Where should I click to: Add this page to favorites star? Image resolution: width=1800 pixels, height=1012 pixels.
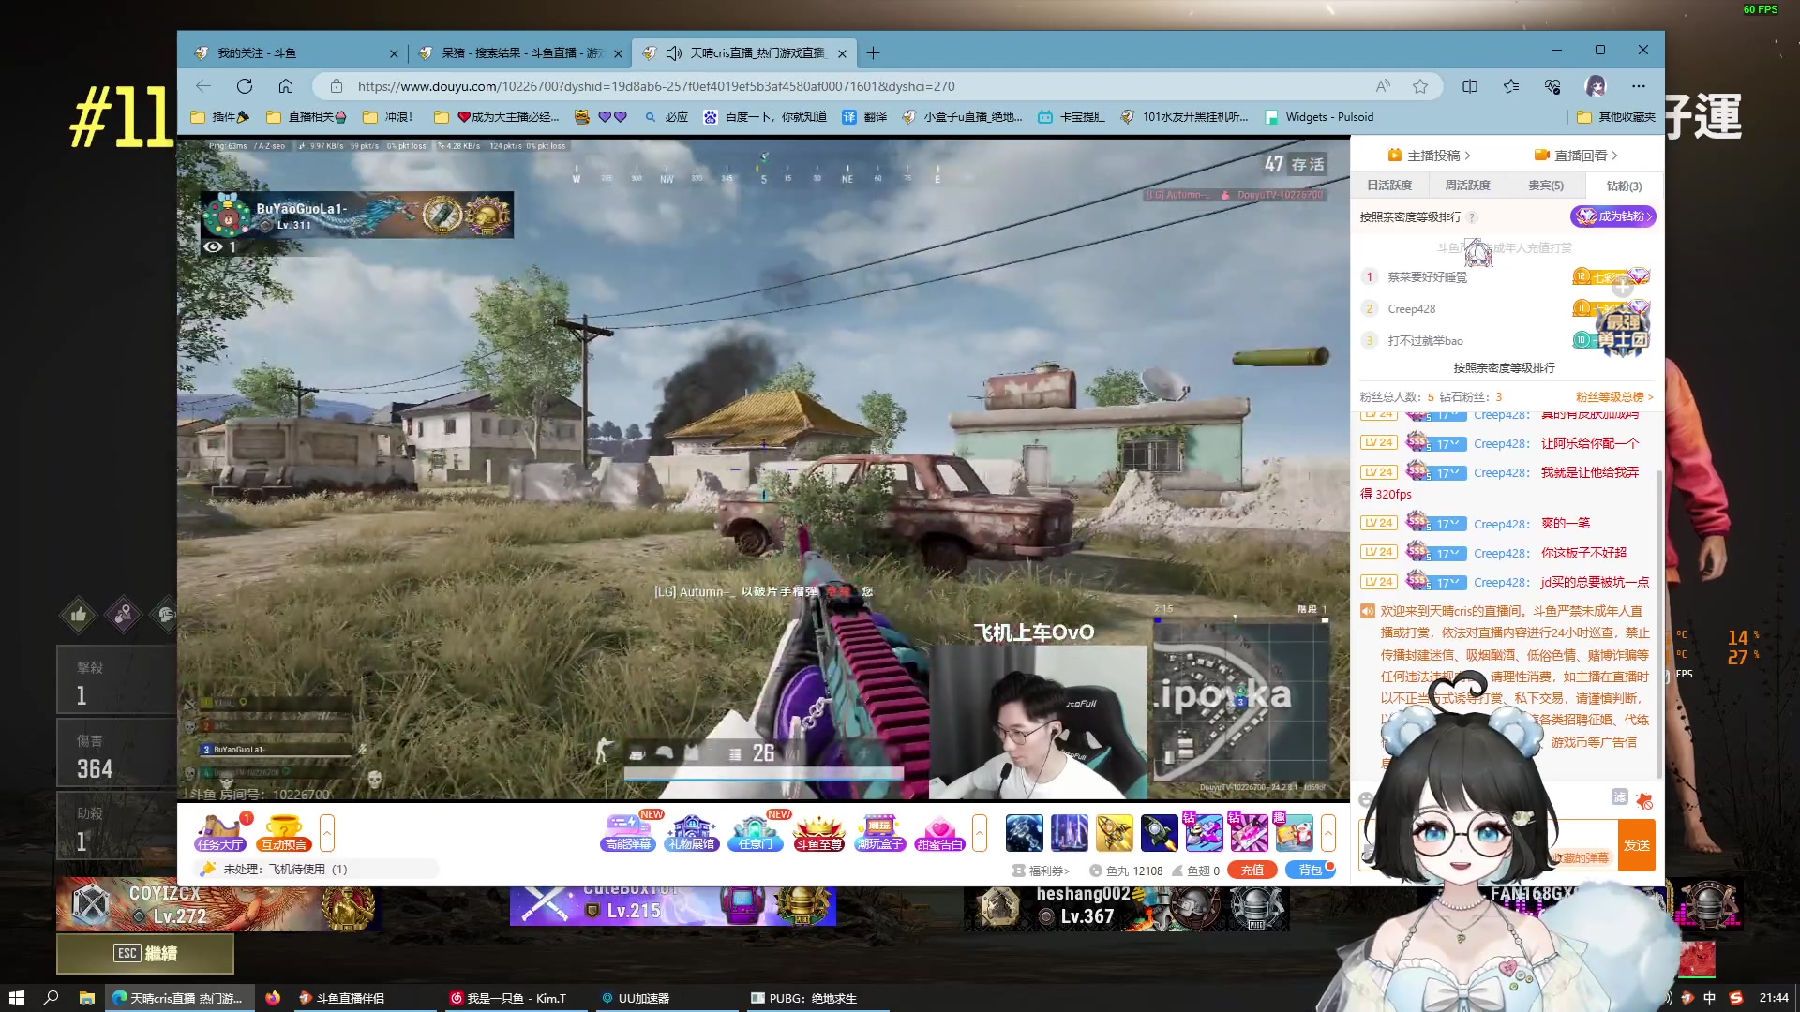click(x=1420, y=86)
